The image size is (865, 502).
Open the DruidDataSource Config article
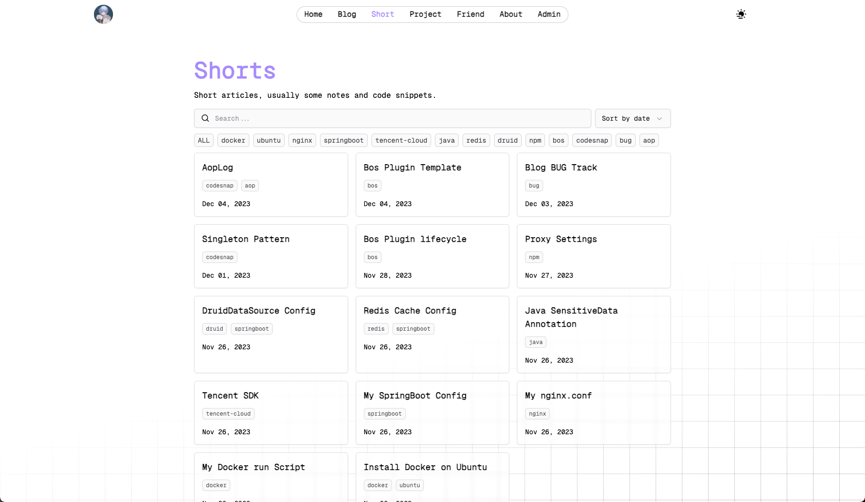[271, 335]
